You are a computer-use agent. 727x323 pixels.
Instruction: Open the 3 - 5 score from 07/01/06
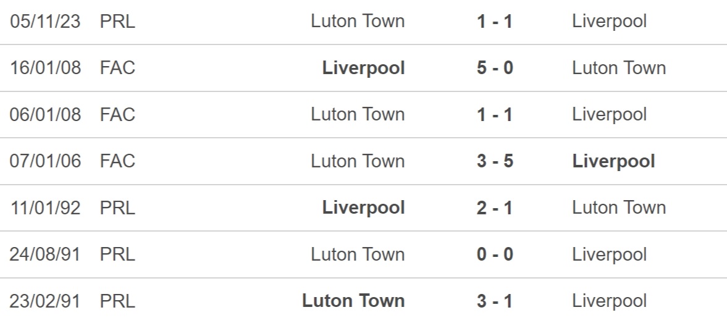495,161
